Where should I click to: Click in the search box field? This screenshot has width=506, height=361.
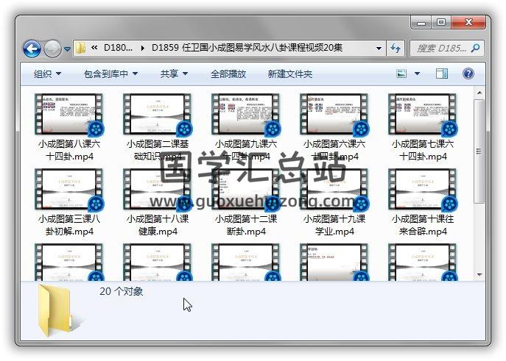tap(440, 49)
